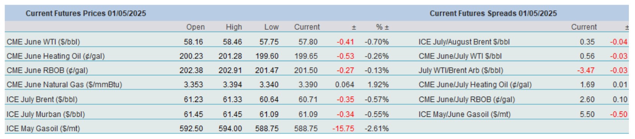The height and width of the screenshot is (139, 635).
Task: Select the CME June Heating Oil row label
Action: coord(56,56)
